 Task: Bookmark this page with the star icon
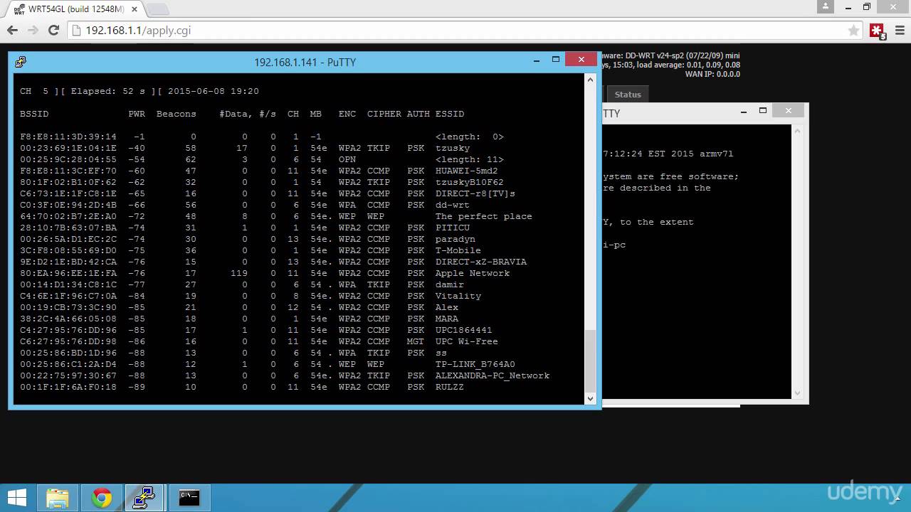(853, 31)
